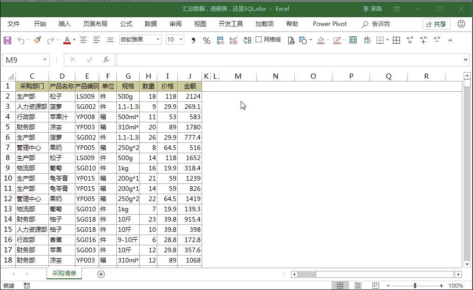Click the checklist with red stop icon
The height and width of the screenshot is (290, 473).
coord(234,40)
